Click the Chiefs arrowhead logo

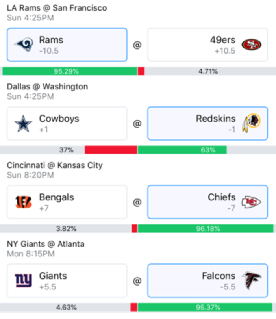[251, 202]
